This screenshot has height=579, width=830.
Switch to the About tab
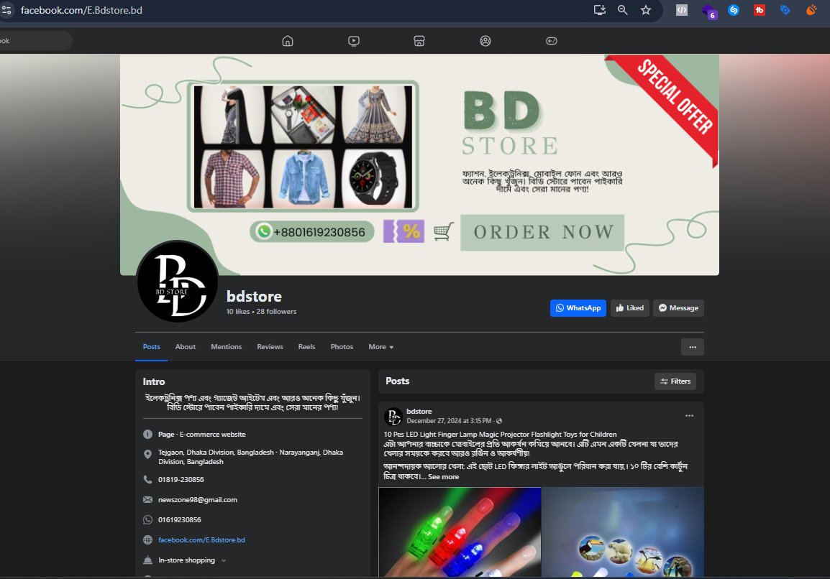[x=185, y=347]
